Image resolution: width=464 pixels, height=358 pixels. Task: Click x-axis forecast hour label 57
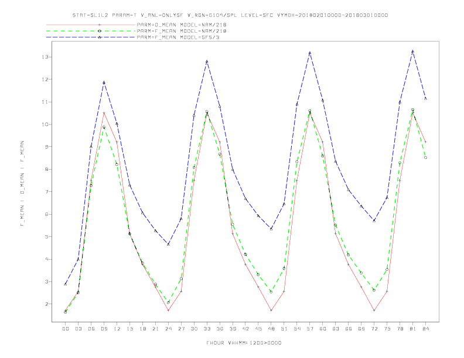pyautogui.click(x=310, y=329)
